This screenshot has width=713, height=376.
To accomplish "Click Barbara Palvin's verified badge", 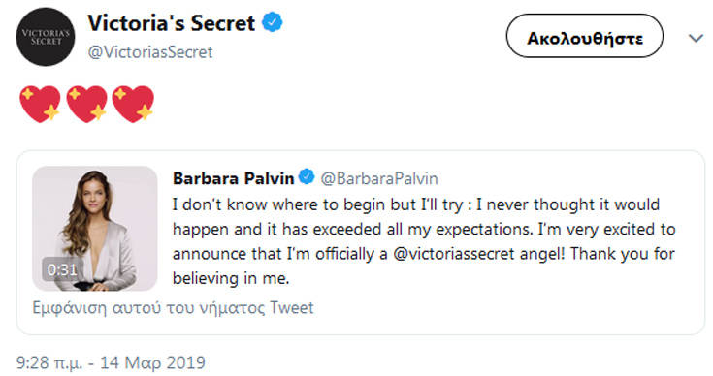I will pyautogui.click(x=307, y=176).
